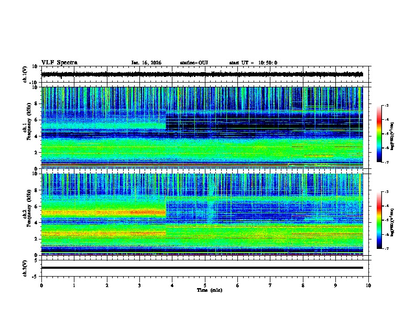Click ch.1 color bar log(PSD) unit label
Screen dimensions: 415x320
pyautogui.click(x=392, y=136)
